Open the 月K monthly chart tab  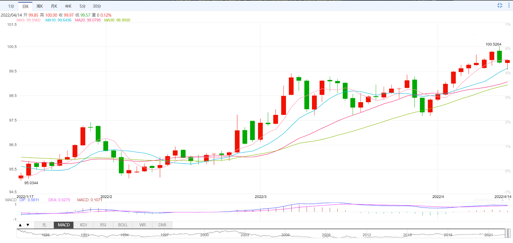pyautogui.click(x=54, y=6)
